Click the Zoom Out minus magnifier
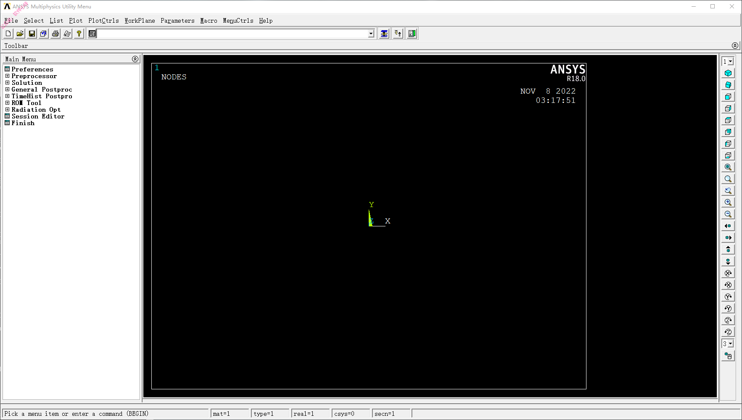Viewport: 742px width, 420px height. coord(728,214)
